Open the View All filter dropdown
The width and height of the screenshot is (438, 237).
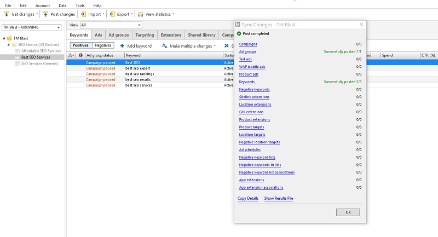click(111, 25)
